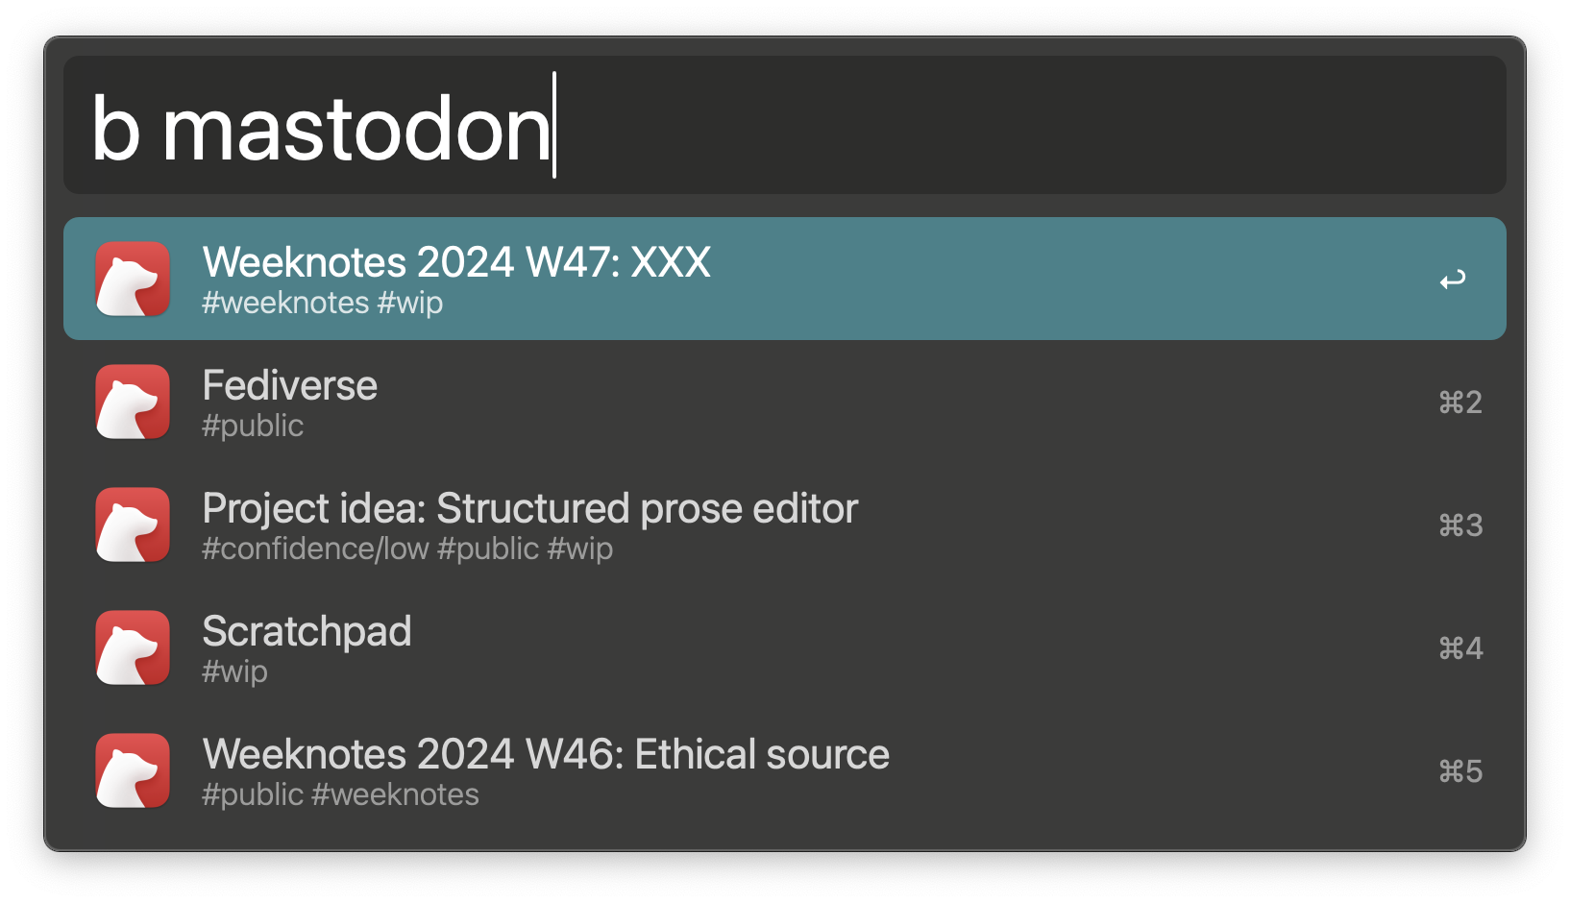Click the ⌘5 shortcut hint on Weeknotes W46

[x=1458, y=771]
